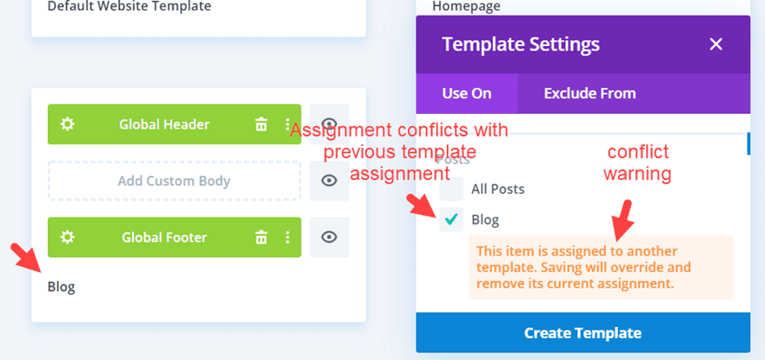Switch to the Use On tab

467,93
